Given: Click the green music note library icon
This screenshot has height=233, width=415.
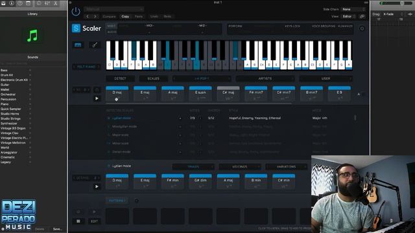Looking at the screenshot, I should click(x=32, y=36).
